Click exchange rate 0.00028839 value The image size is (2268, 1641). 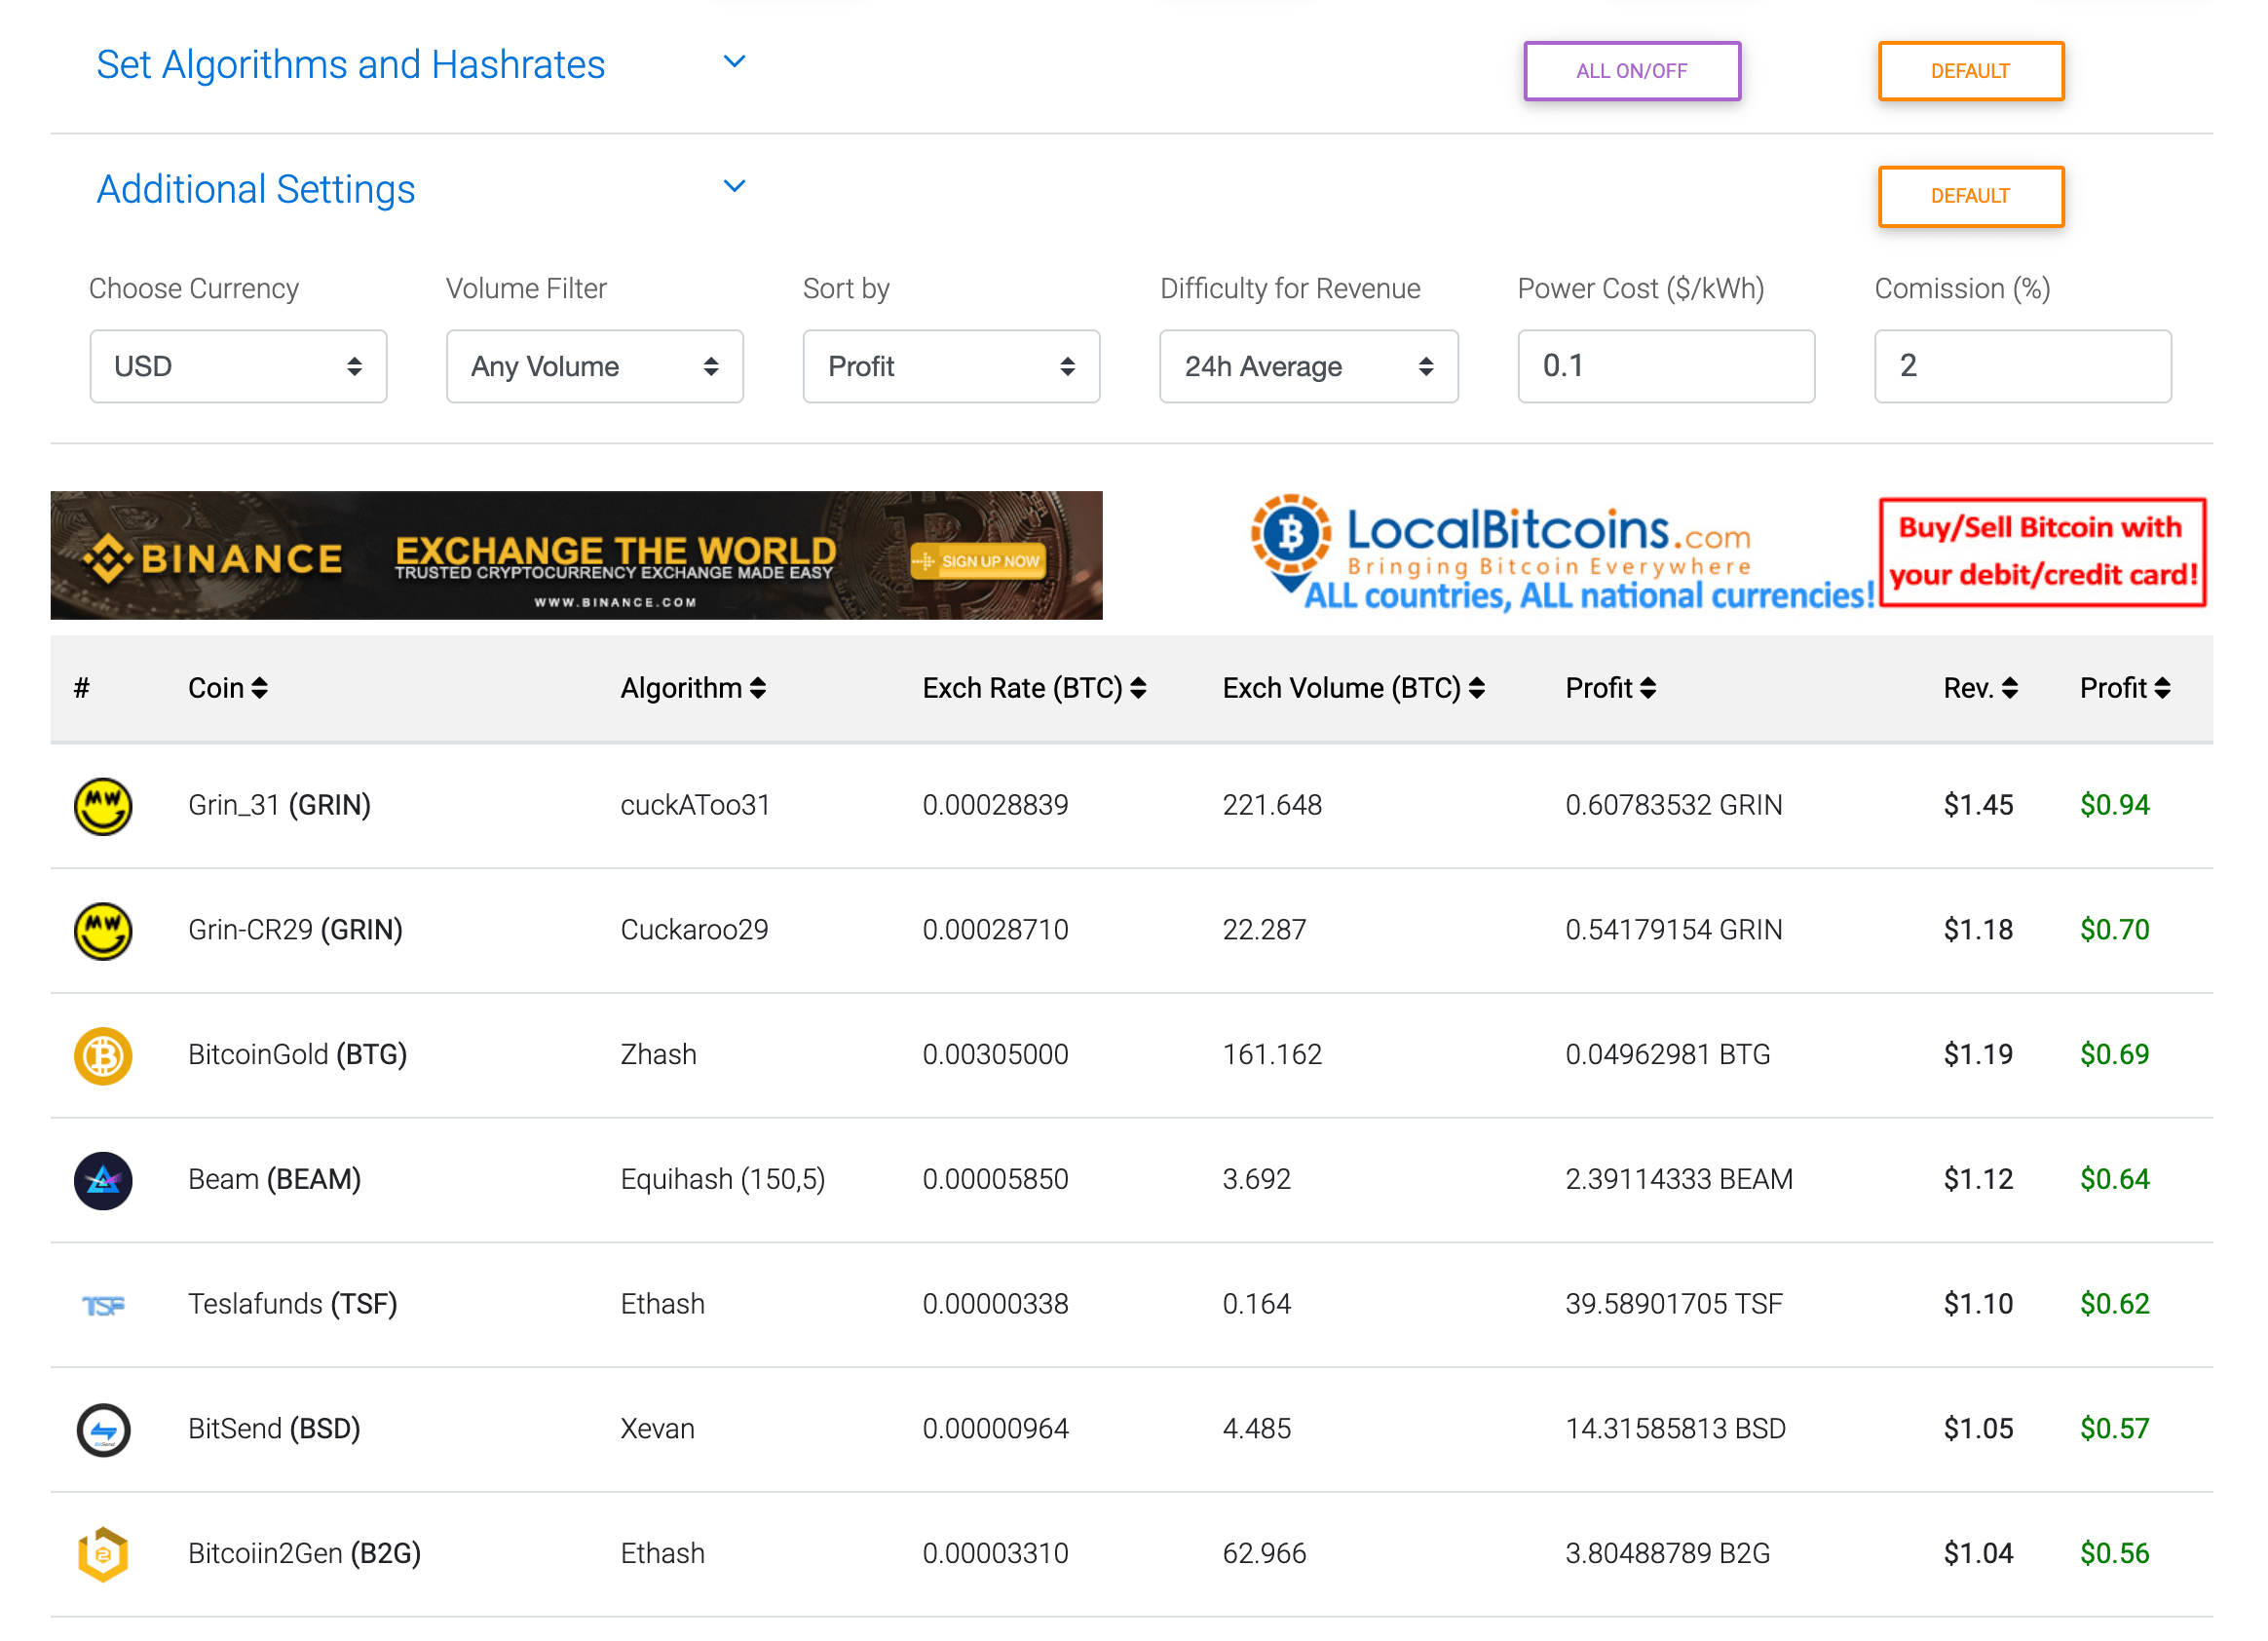click(996, 806)
